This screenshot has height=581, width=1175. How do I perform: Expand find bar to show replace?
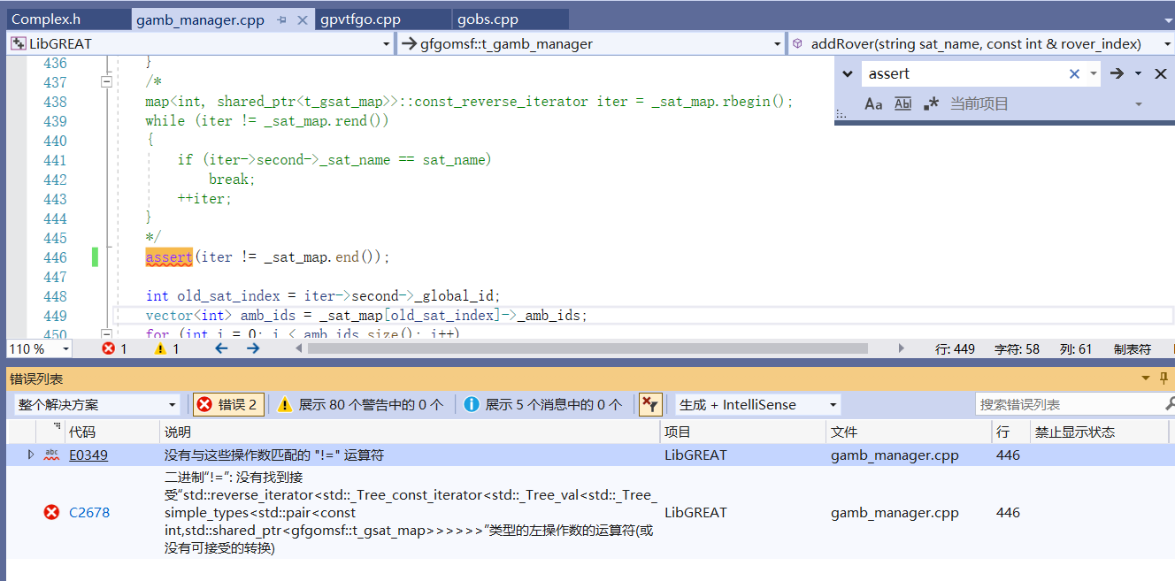pyautogui.click(x=848, y=73)
